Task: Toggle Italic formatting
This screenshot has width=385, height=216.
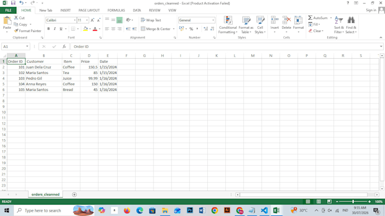Action: click(54, 29)
